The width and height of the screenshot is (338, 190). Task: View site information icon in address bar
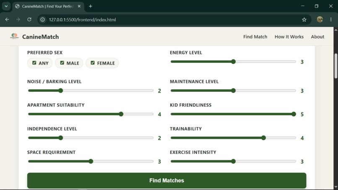coord(43,20)
